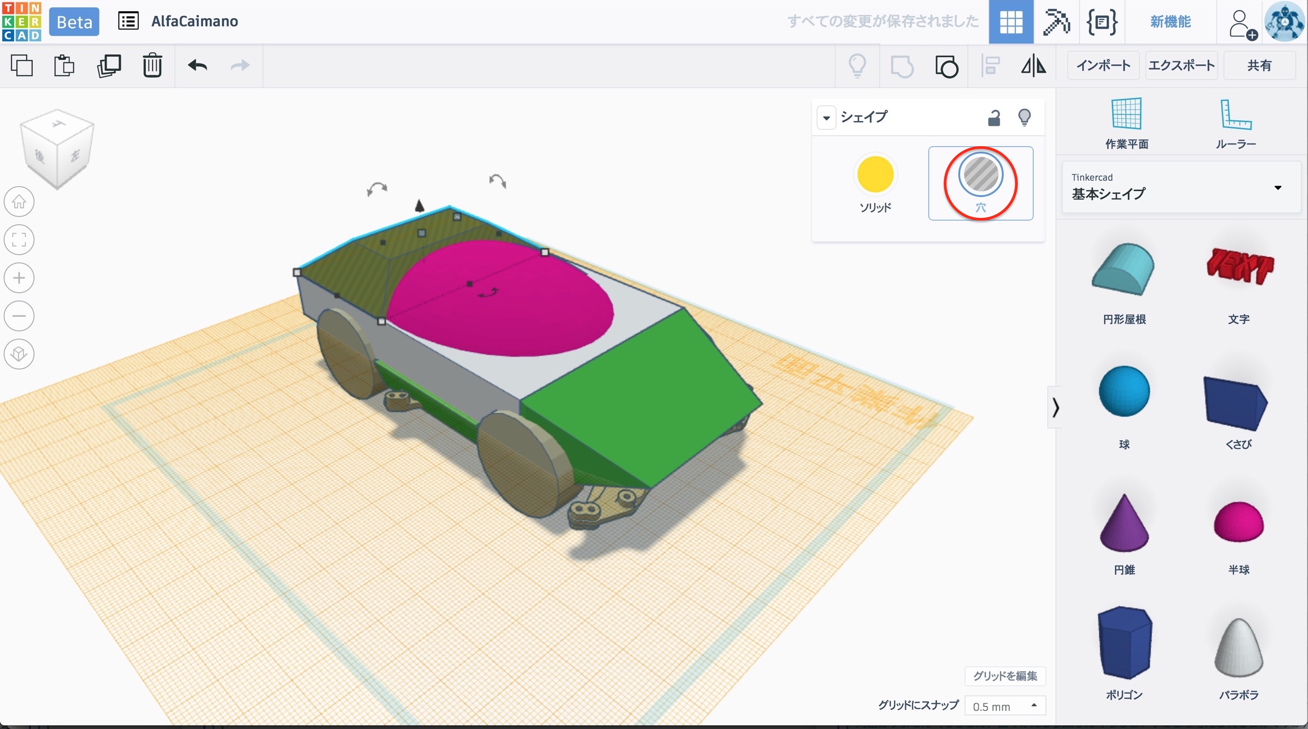Collapse the シェイプ inspector panel arrow
This screenshot has height=729, width=1308.
(826, 118)
